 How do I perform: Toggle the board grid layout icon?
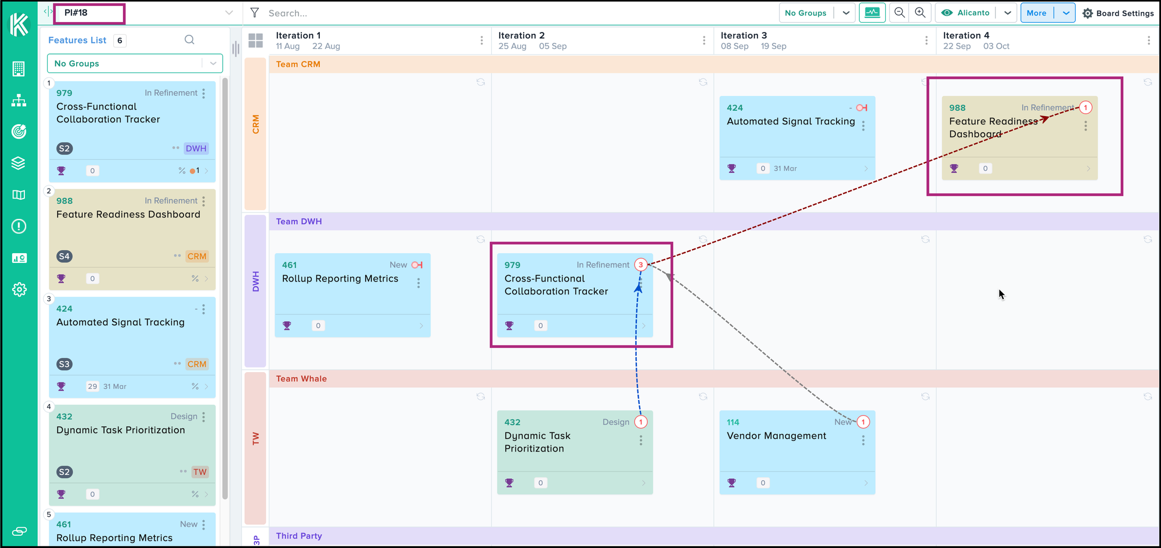(255, 41)
